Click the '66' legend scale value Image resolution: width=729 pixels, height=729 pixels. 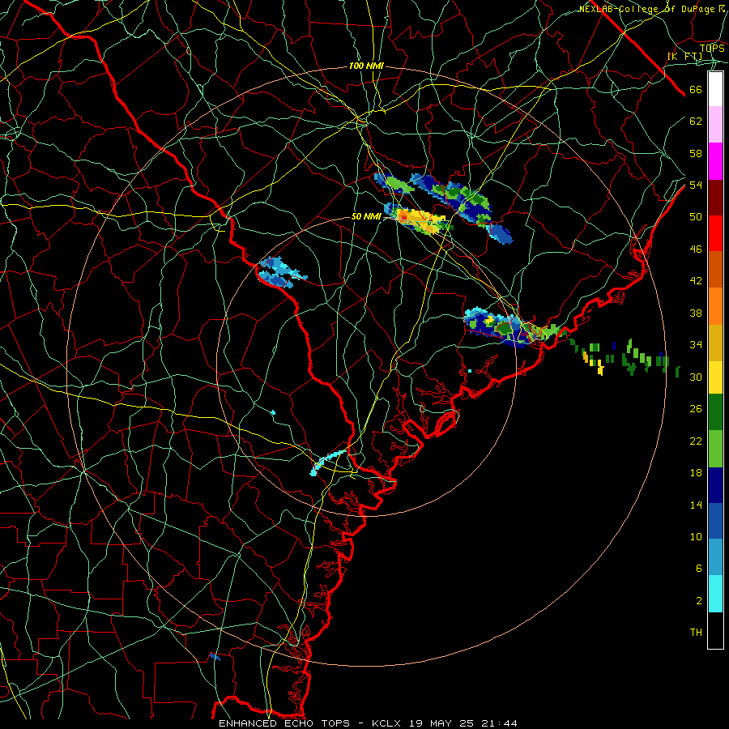coord(696,90)
